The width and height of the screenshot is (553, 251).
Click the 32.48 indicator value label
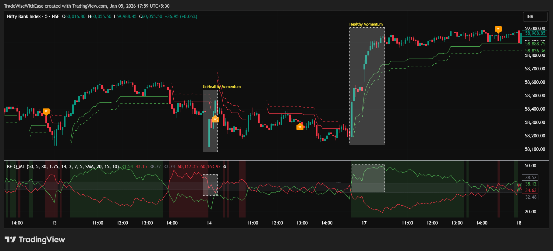coord(530,197)
